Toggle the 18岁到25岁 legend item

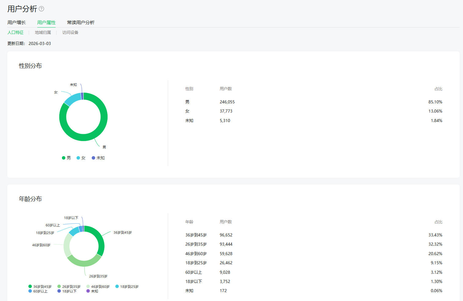coord(127,287)
